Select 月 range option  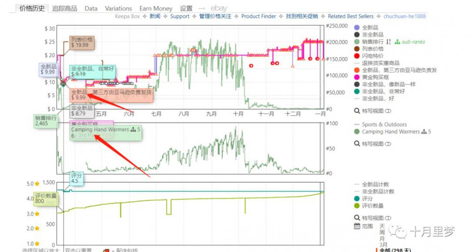[382, 238]
